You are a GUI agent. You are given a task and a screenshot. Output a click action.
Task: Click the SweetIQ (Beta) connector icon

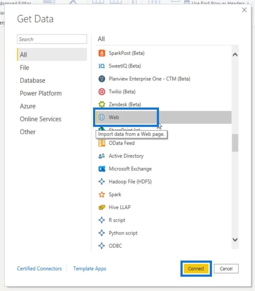point(102,66)
